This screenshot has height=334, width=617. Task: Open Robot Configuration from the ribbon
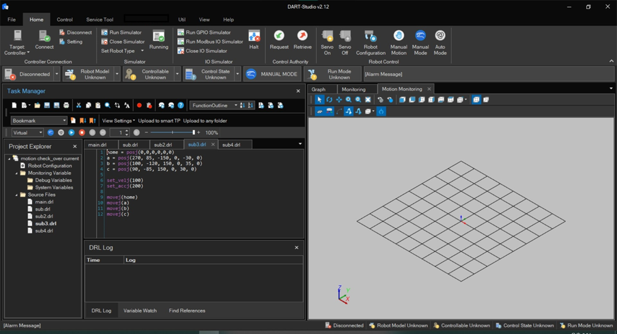pos(371,43)
